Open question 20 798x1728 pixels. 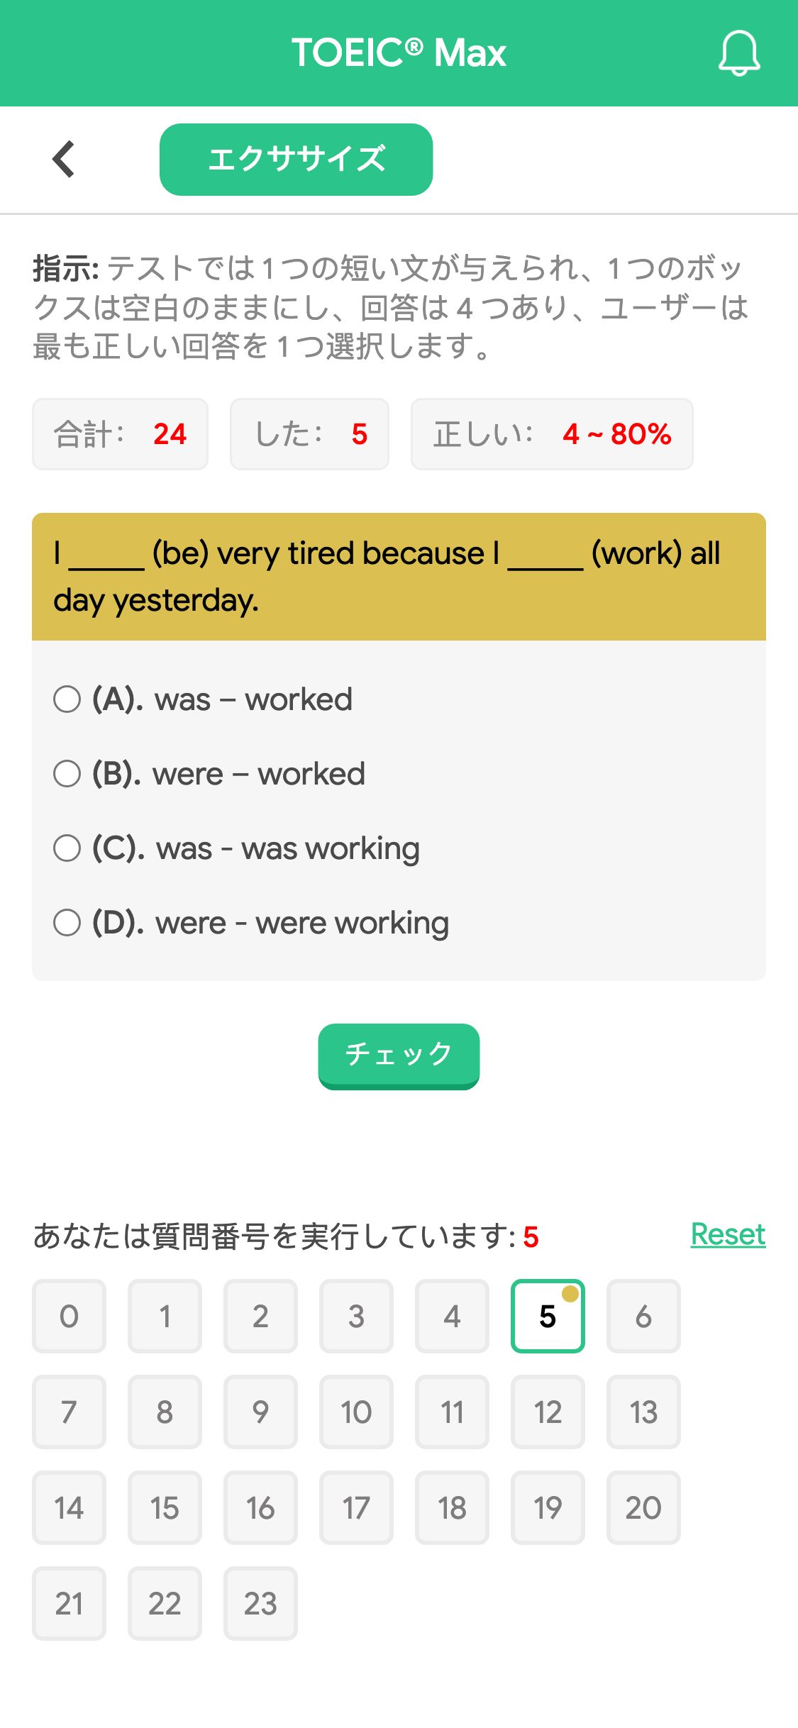[x=643, y=1507]
